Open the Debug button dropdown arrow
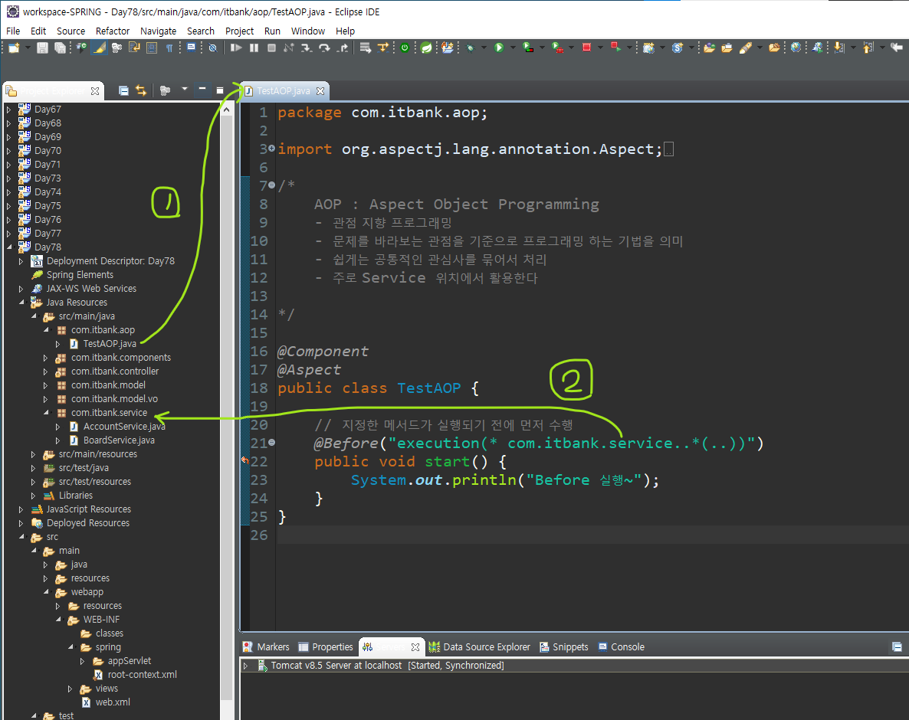The height and width of the screenshot is (720, 909). coord(484,48)
